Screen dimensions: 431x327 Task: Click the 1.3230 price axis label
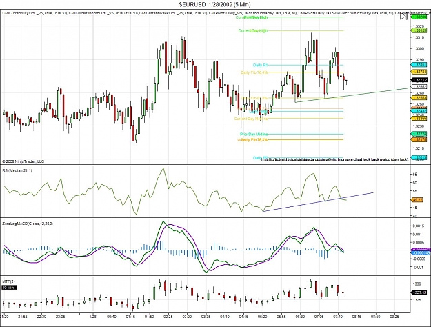419,126
